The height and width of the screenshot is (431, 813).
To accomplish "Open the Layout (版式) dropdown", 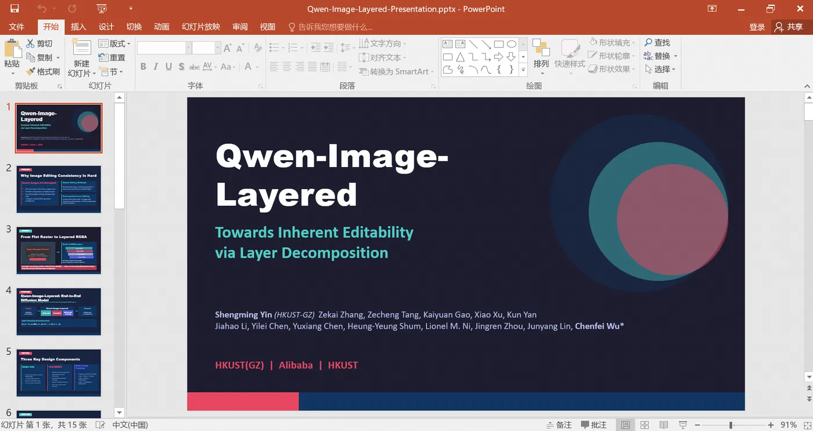I will pos(114,44).
